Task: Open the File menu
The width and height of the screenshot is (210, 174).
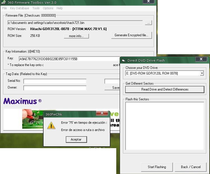Action: coord(5,8)
